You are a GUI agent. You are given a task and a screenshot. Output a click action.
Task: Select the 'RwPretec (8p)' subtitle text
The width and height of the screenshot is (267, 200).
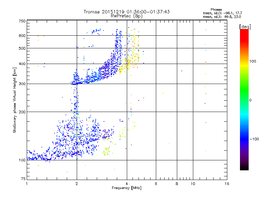pyautogui.click(x=126, y=16)
